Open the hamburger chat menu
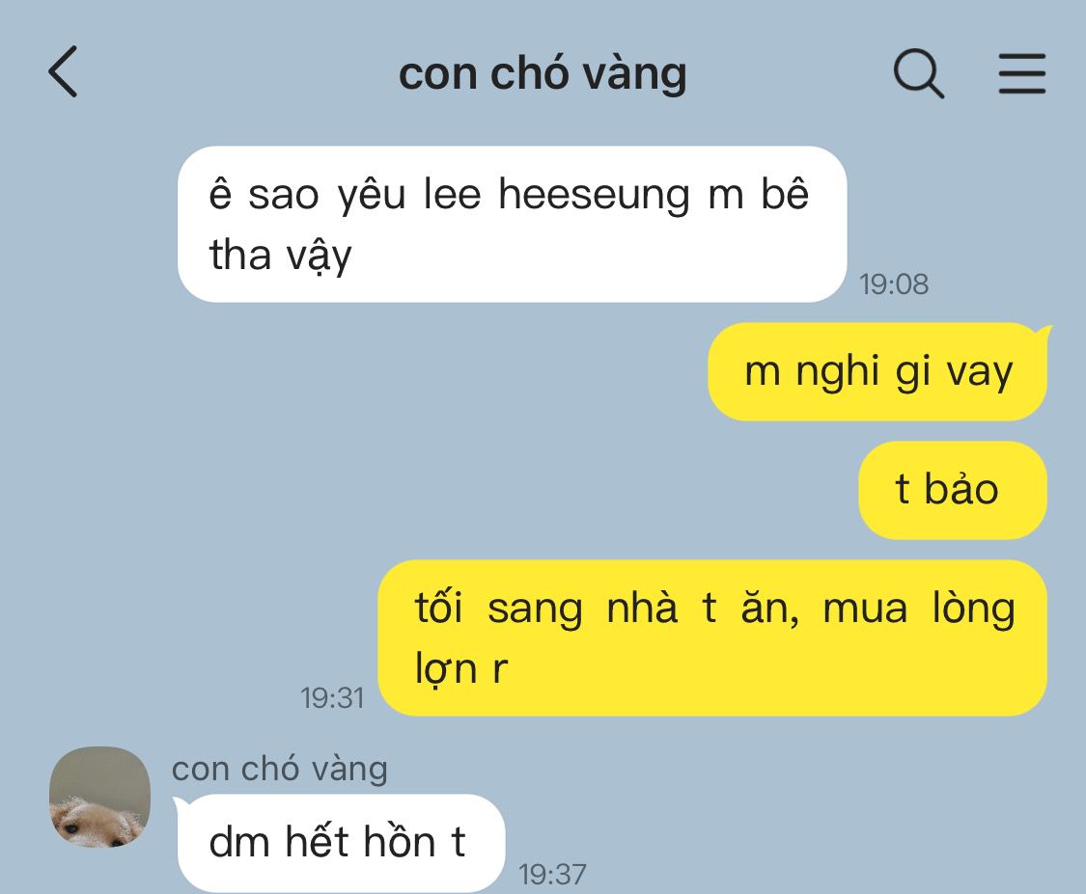Image resolution: width=1086 pixels, height=894 pixels. tap(1021, 72)
